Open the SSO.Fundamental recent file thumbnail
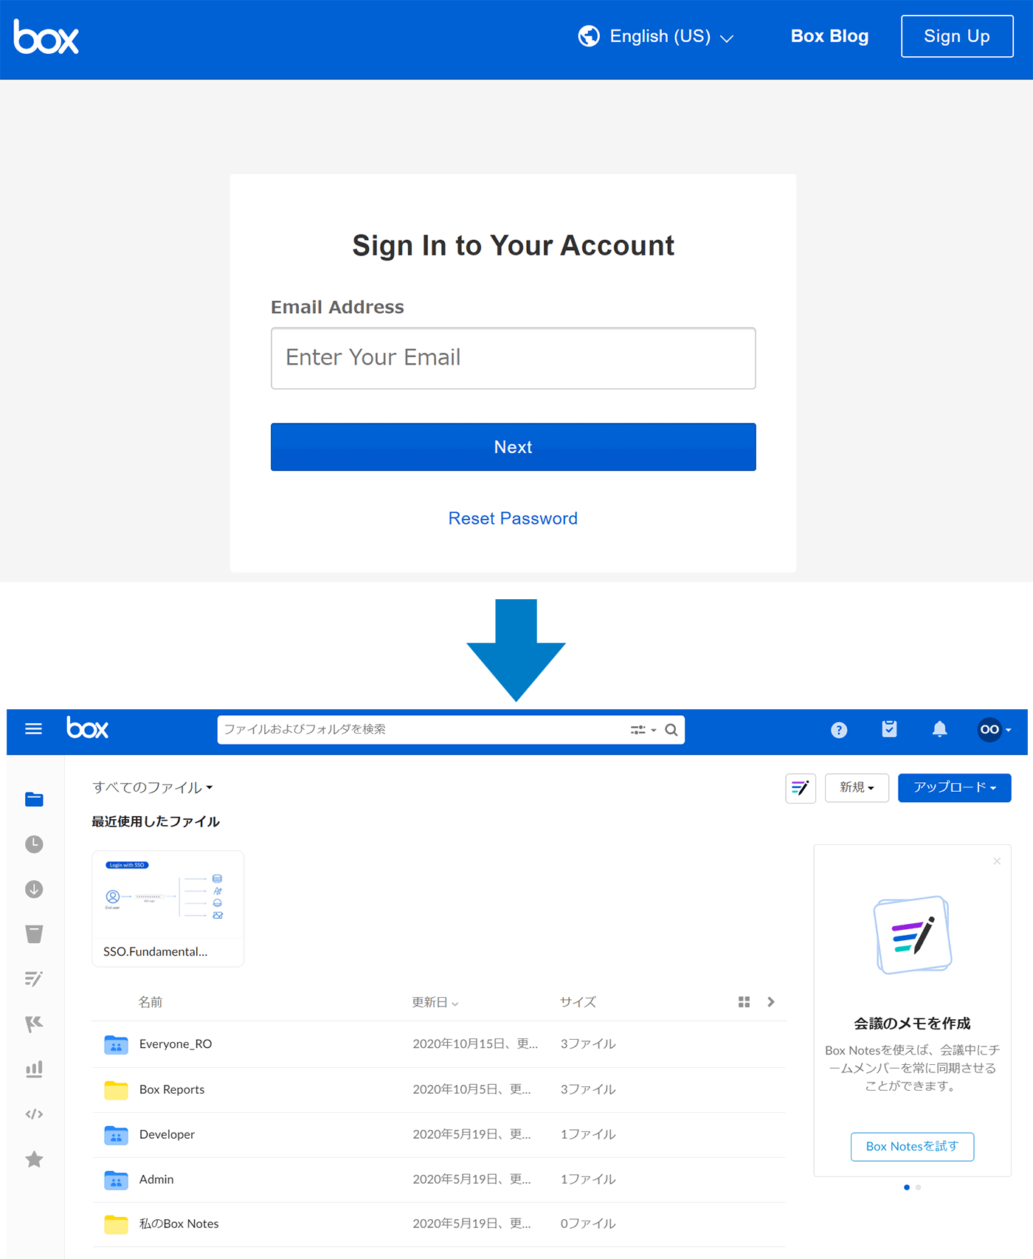 click(x=168, y=908)
